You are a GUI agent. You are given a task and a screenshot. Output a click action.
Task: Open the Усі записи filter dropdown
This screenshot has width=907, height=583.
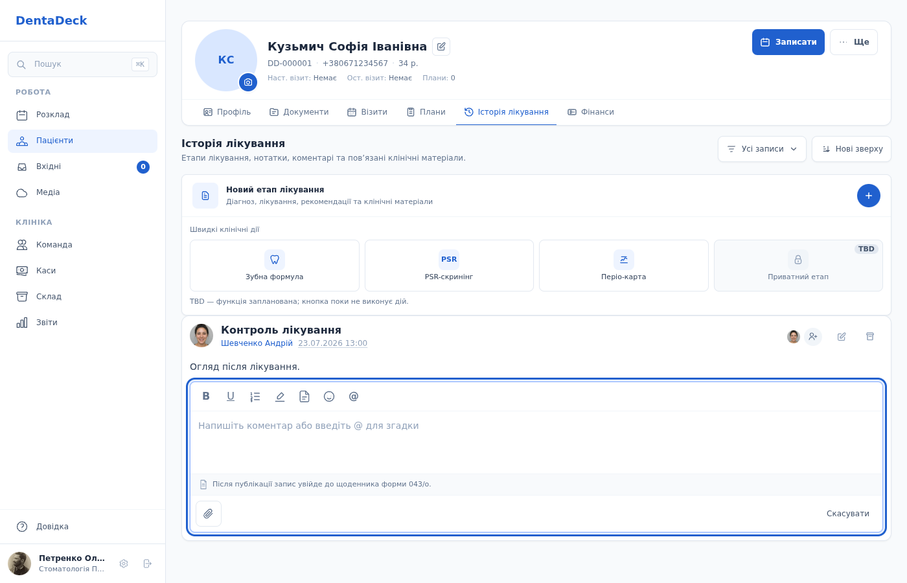click(762, 149)
